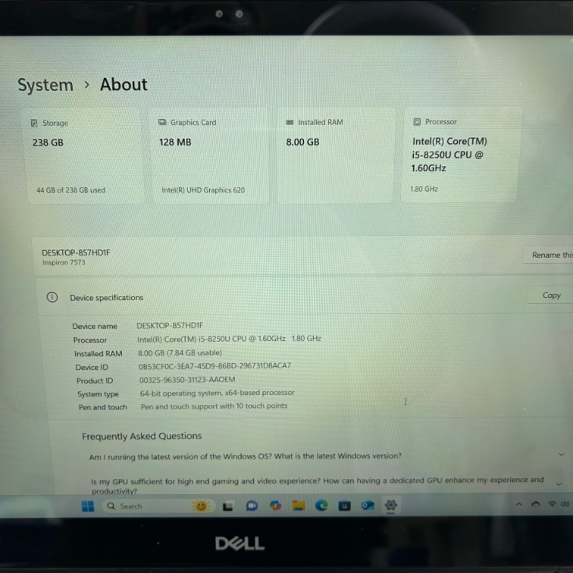Image resolution: width=573 pixels, height=573 pixels.
Task: Navigate back to System in breadcrumb
Action: [45, 85]
